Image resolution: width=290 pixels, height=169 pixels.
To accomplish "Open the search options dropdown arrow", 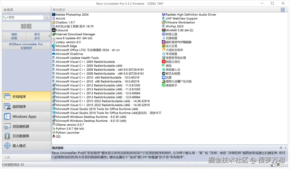I will pyautogui.click(x=8, y=17).
